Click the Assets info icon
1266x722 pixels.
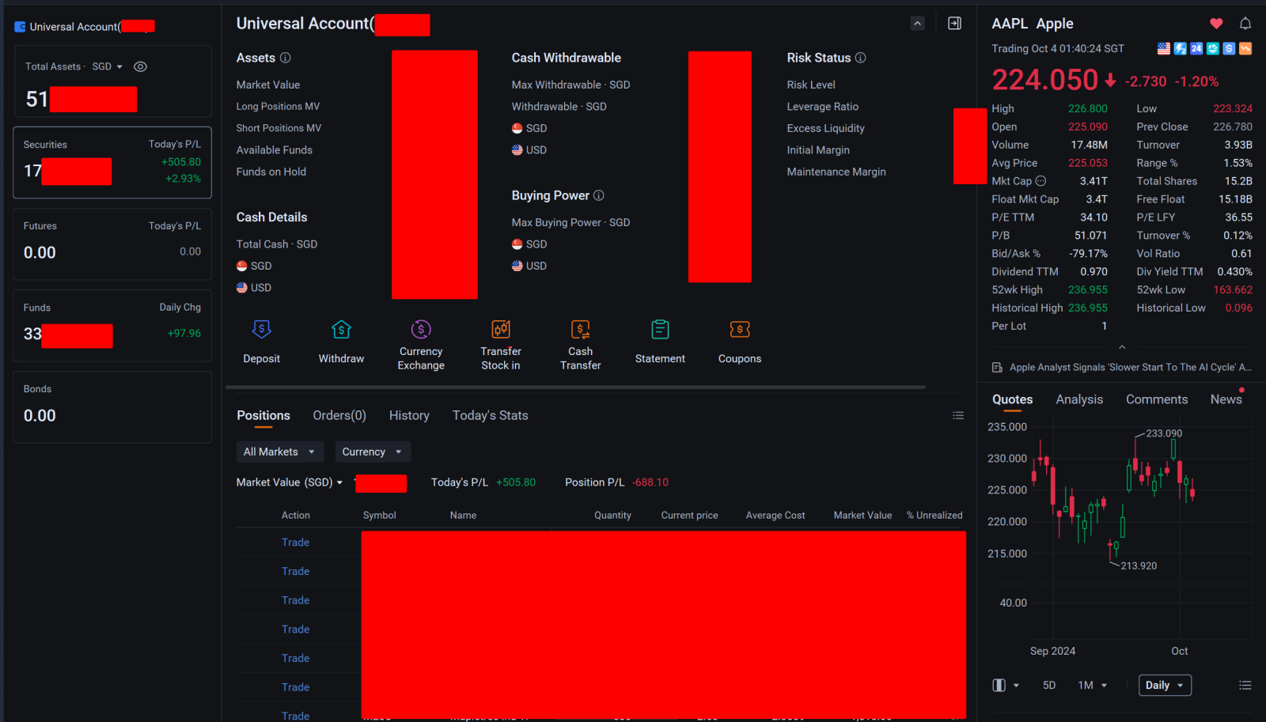tap(286, 58)
